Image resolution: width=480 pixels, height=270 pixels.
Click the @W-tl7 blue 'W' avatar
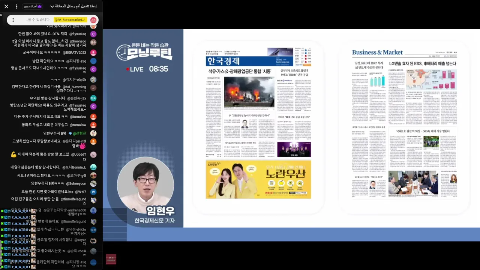tap(93, 192)
